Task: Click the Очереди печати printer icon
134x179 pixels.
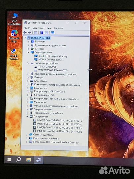Action: point(31,109)
